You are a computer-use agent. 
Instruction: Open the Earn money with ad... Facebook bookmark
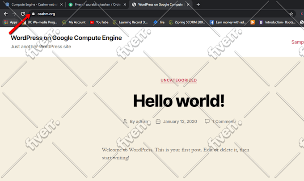click(228, 22)
